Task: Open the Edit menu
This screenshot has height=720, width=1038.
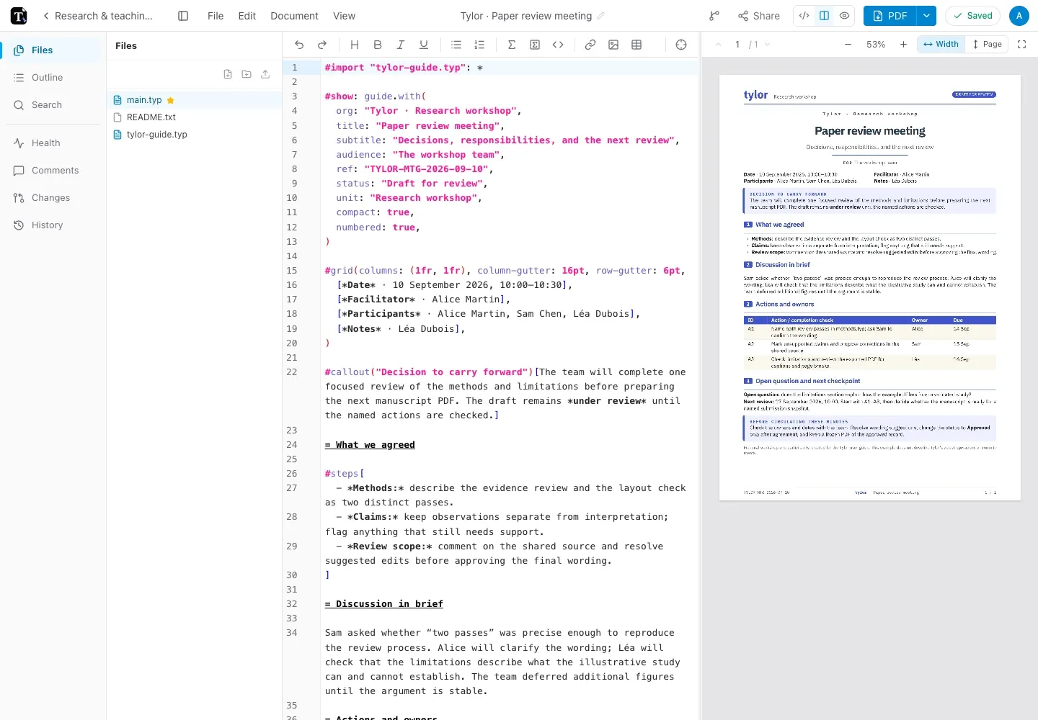Action: 247,16
